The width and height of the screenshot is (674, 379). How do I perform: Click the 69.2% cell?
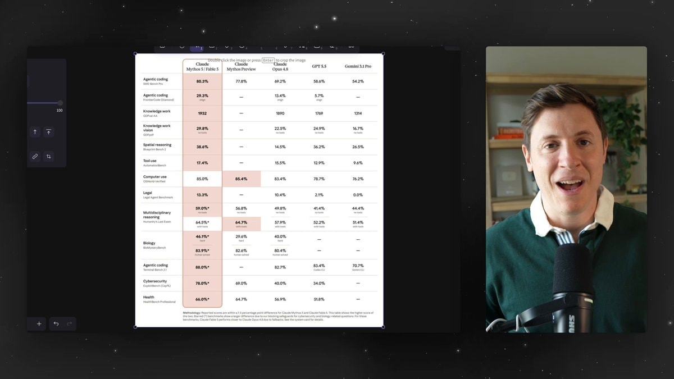pos(280,81)
